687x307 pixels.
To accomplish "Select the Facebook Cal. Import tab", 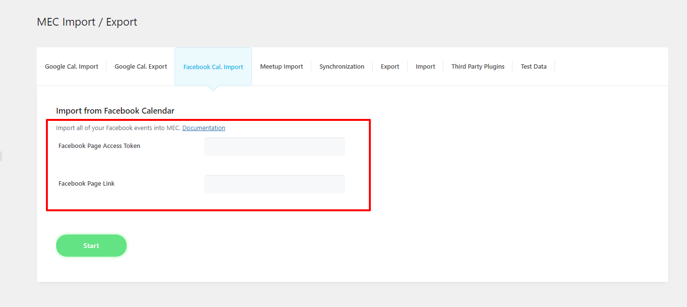I will pyautogui.click(x=213, y=67).
